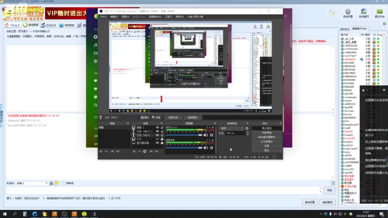The width and height of the screenshot is (388, 218).
Task: Pop out the controls dock panel
Action: click(280, 123)
